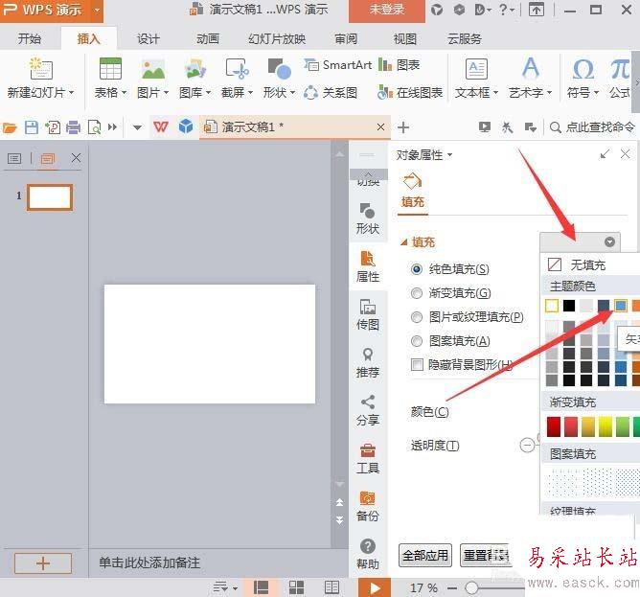640x597 pixels.
Task: Open the Properties (属性) side panel item
Action: pyautogui.click(x=367, y=266)
